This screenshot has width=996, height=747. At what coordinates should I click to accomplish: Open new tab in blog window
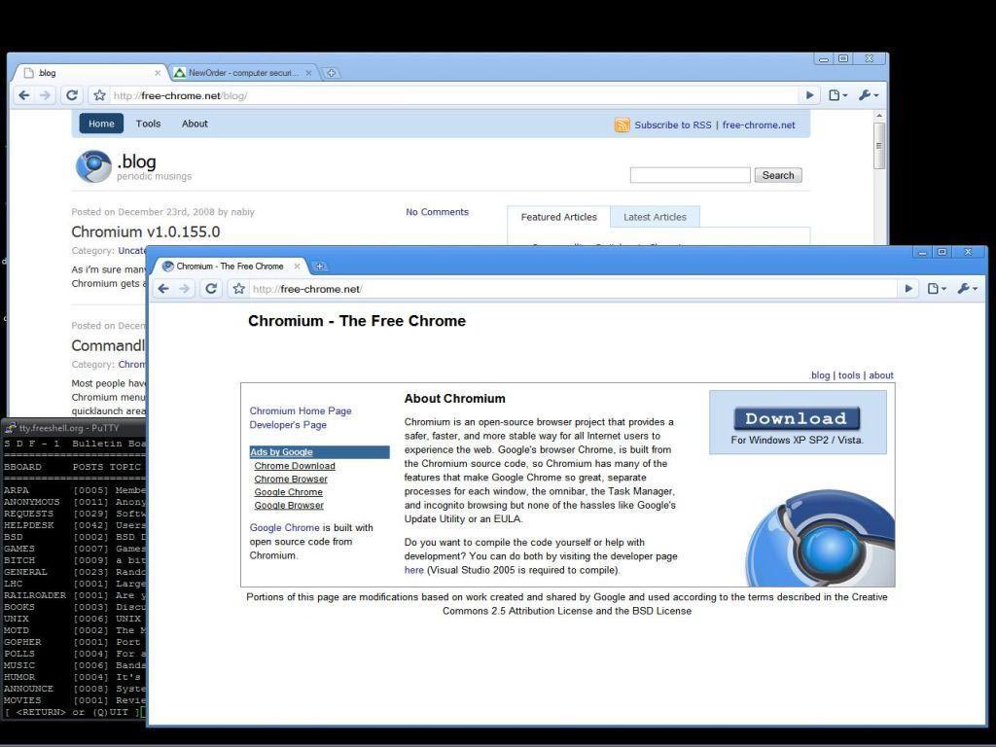point(331,73)
